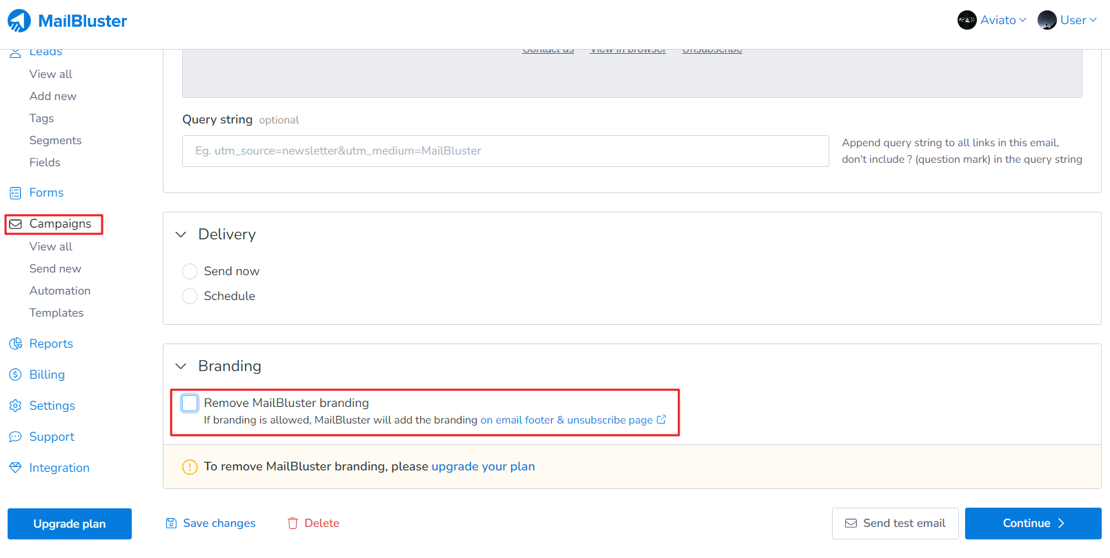Click Save changes
The width and height of the screenshot is (1110, 558).
pos(211,524)
